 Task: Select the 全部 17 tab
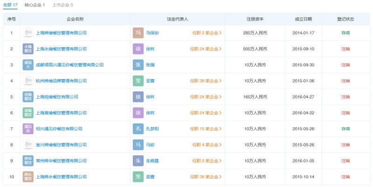pos(10,5)
